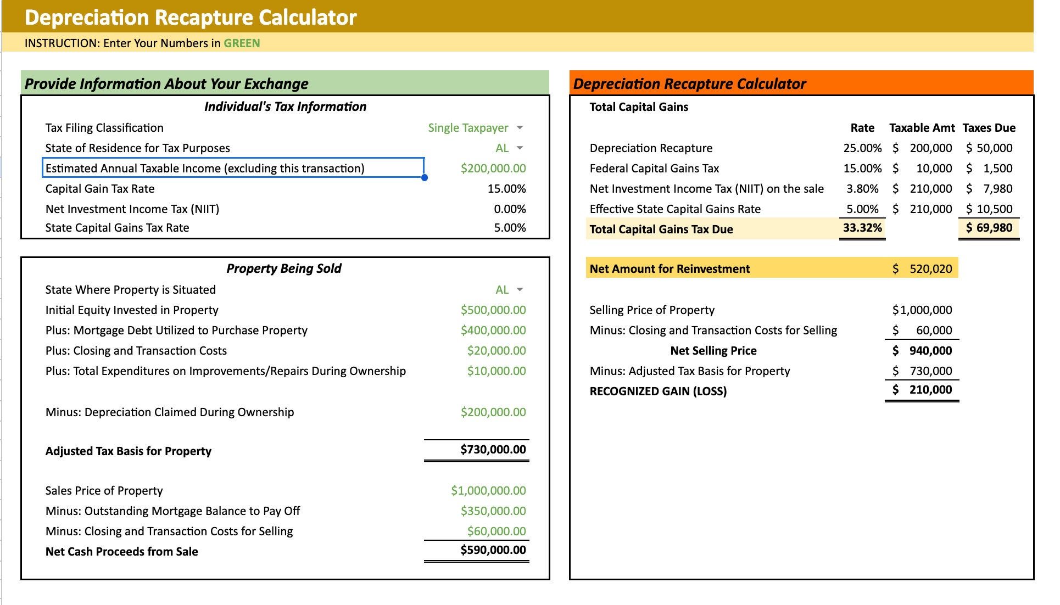Viewport: 1060px width, 605px height.
Task: Click the blue selection fill handle dot
Action: tap(425, 177)
